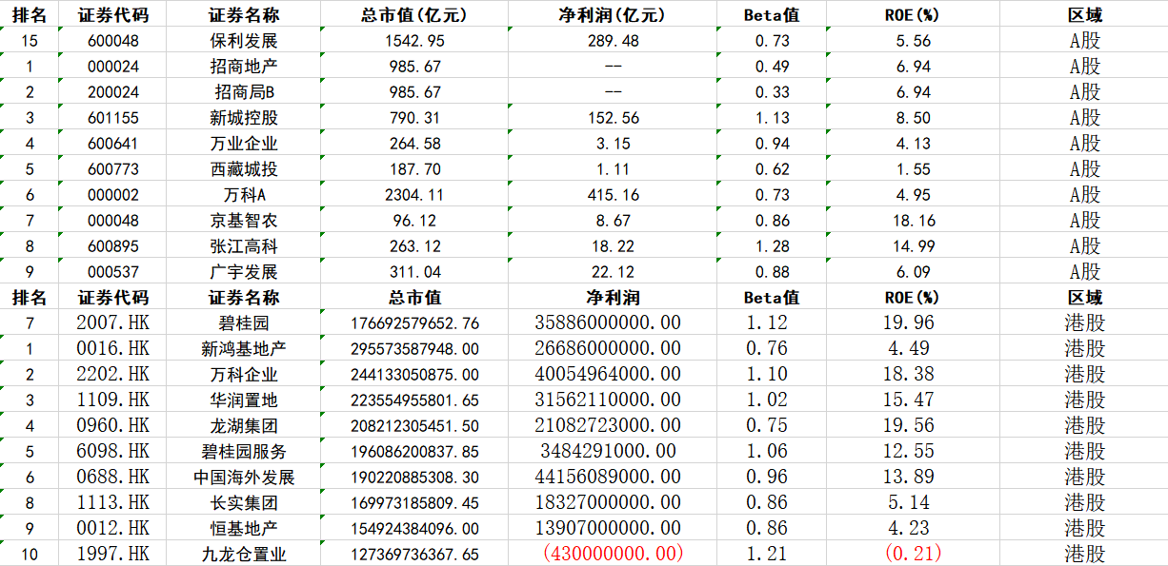The image size is (1168, 566).
Task: Select stock code 000537
Action: (112, 272)
